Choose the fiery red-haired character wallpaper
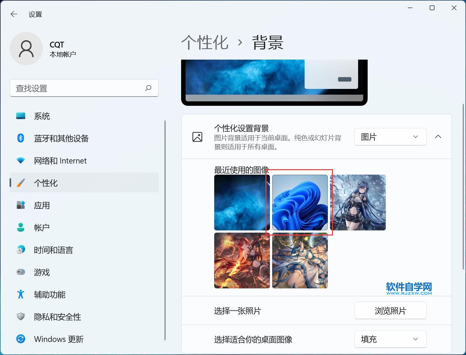This screenshot has width=466, height=355. tap(242, 260)
